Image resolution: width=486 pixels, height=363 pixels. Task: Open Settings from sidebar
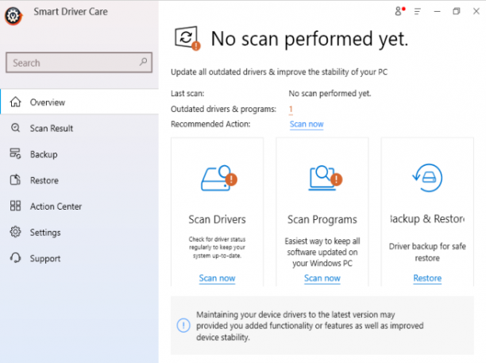[x=79, y=232]
